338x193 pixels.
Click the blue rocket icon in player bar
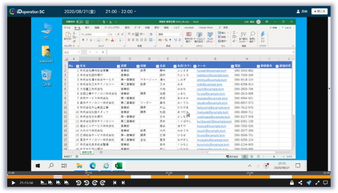[x=309, y=183]
